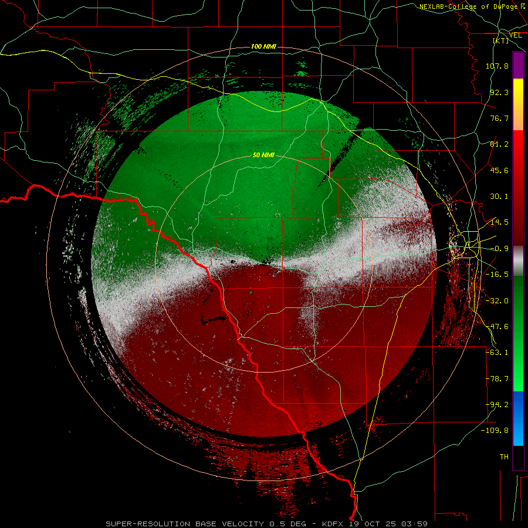Click the -94.2 velocity scale value
This screenshot has height=528, width=528.
(497, 405)
